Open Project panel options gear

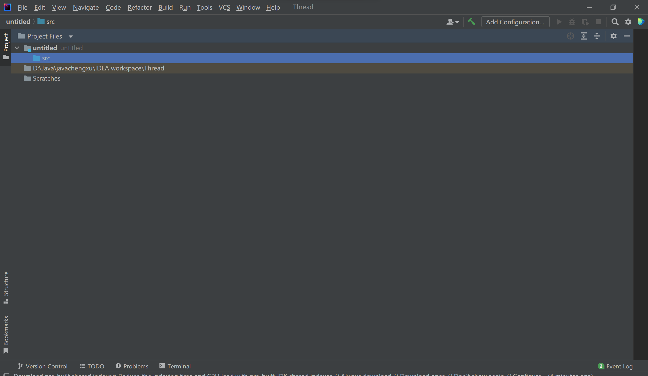[x=613, y=36]
